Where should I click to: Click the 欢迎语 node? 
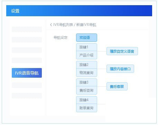(x=86, y=38)
